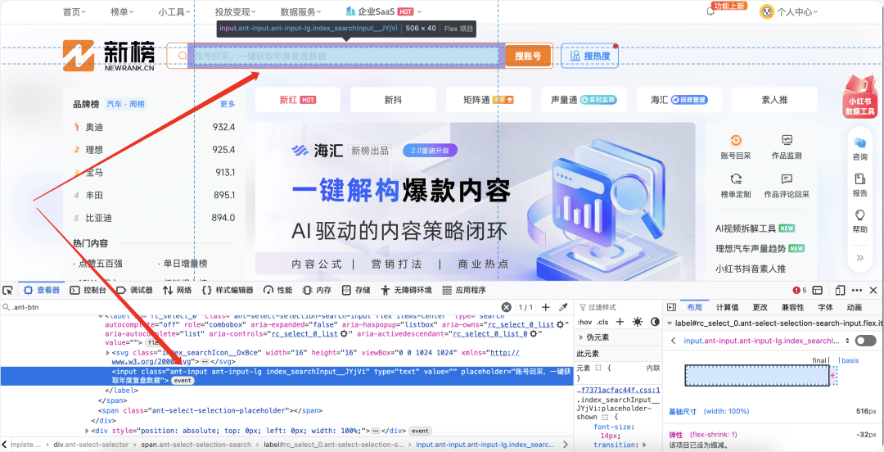Toggle light color scheme simulation
This screenshot has width=884, height=452.
(637, 322)
